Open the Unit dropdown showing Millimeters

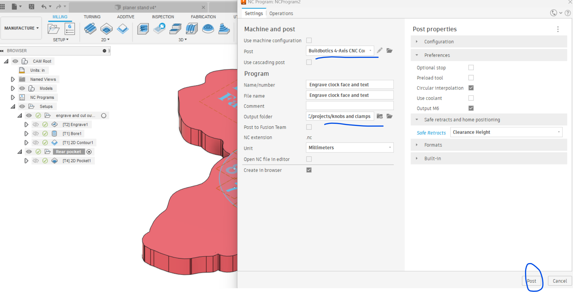(x=350, y=148)
